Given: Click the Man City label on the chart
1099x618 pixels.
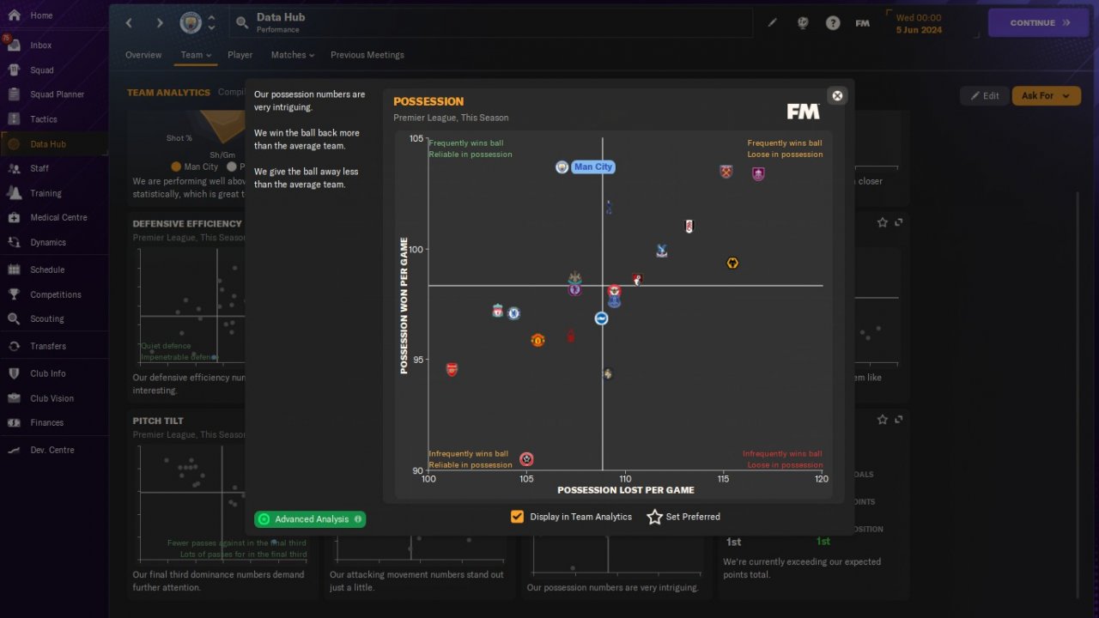Looking at the screenshot, I should [593, 167].
